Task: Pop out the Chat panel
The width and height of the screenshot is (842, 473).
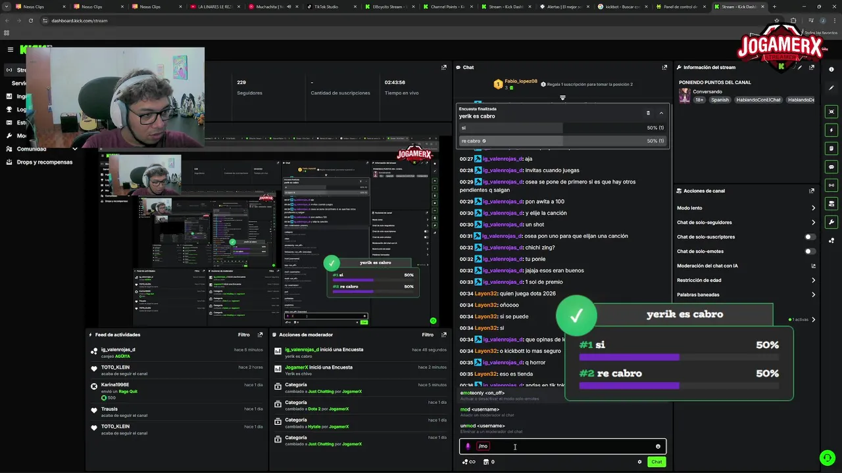Action: click(x=664, y=67)
